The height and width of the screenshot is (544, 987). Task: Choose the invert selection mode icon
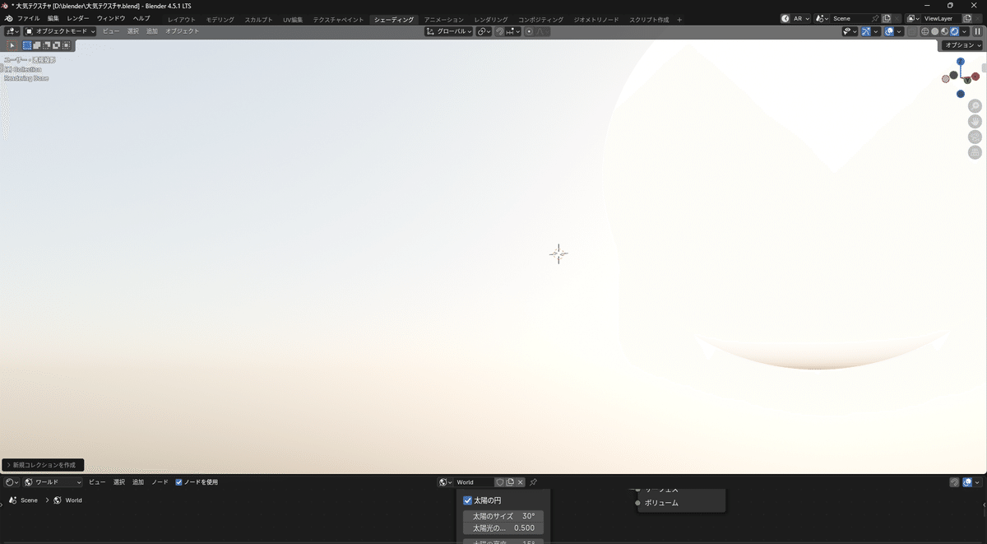pos(57,45)
